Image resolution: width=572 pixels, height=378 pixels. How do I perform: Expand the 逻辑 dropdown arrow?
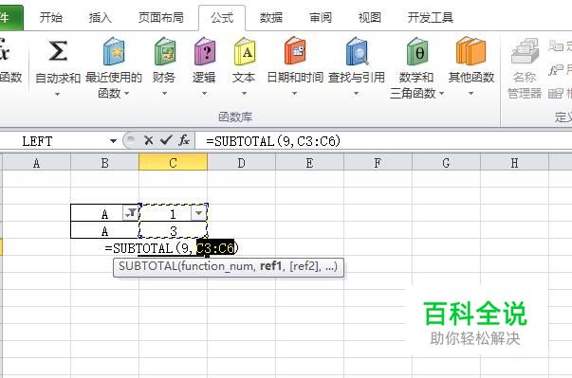(204, 94)
